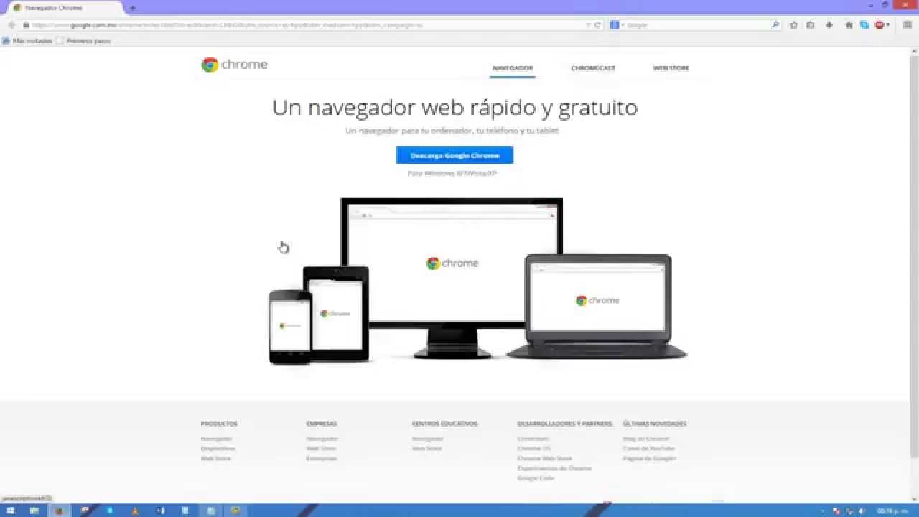Click the search magnifier in search box

click(x=775, y=24)
